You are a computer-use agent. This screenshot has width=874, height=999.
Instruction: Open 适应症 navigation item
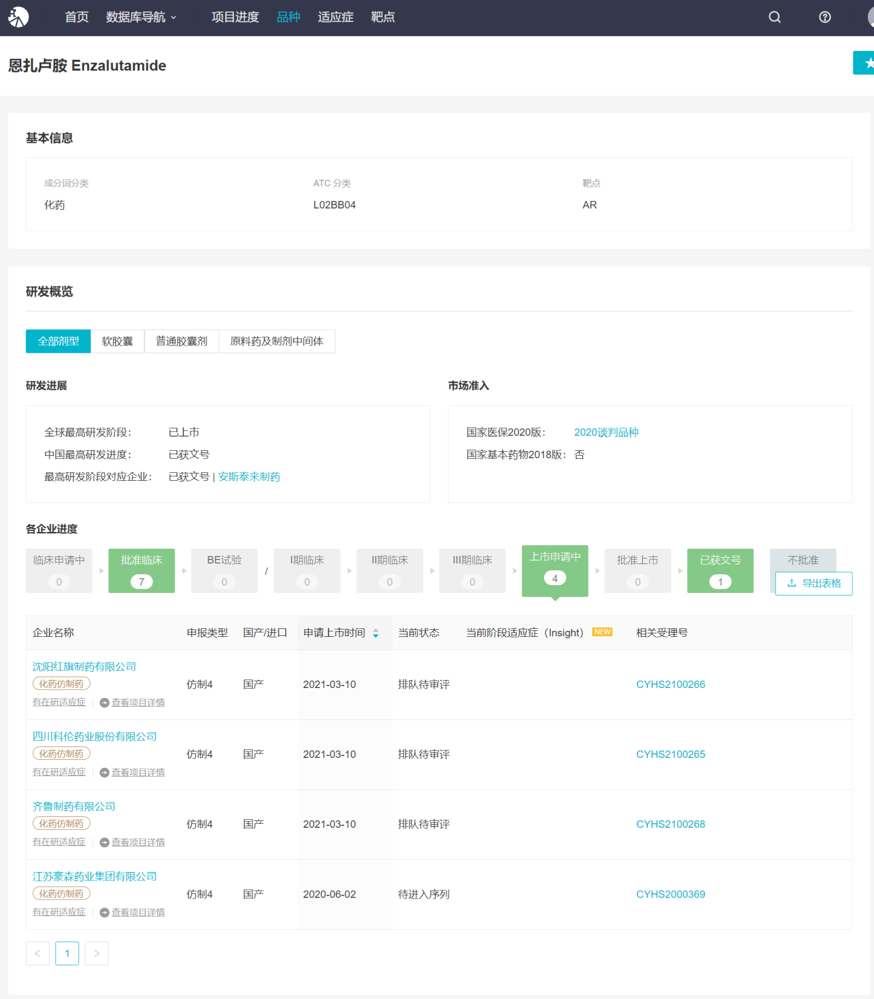click(336, 17)
